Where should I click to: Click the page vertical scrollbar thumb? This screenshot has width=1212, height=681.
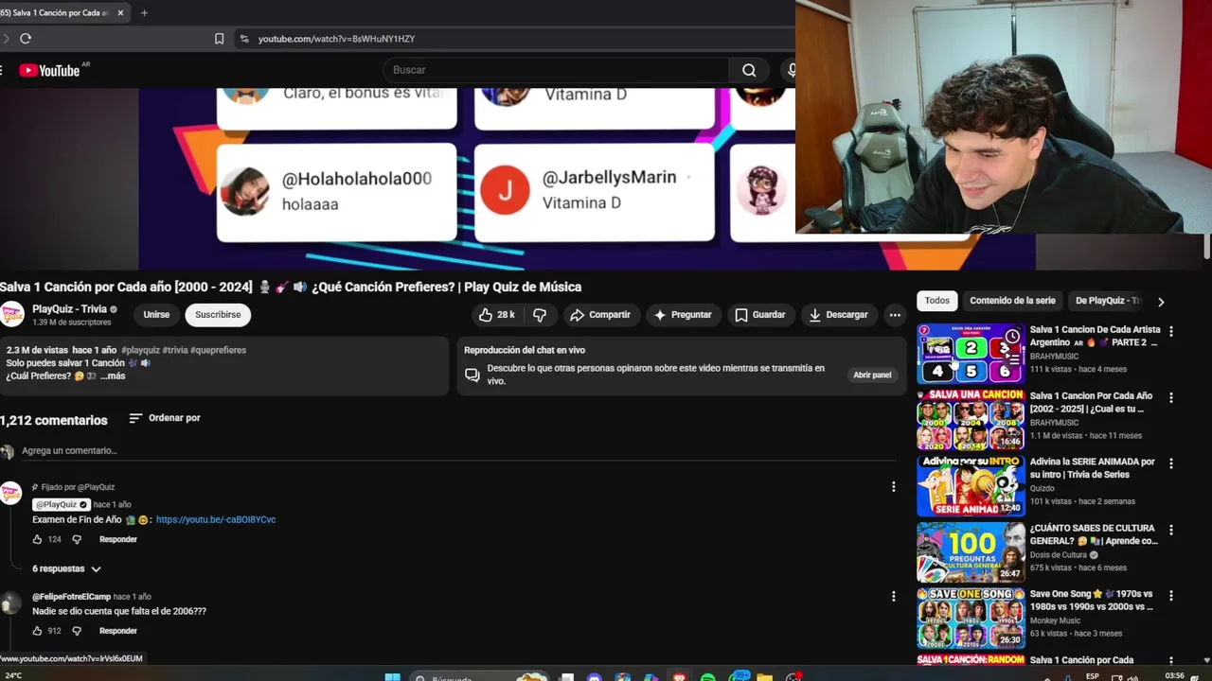[x=1206, y=244]
